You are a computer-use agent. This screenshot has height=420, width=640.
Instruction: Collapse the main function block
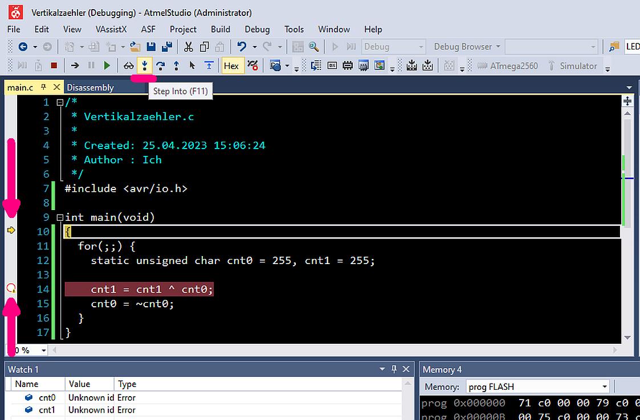coord(60,217)
